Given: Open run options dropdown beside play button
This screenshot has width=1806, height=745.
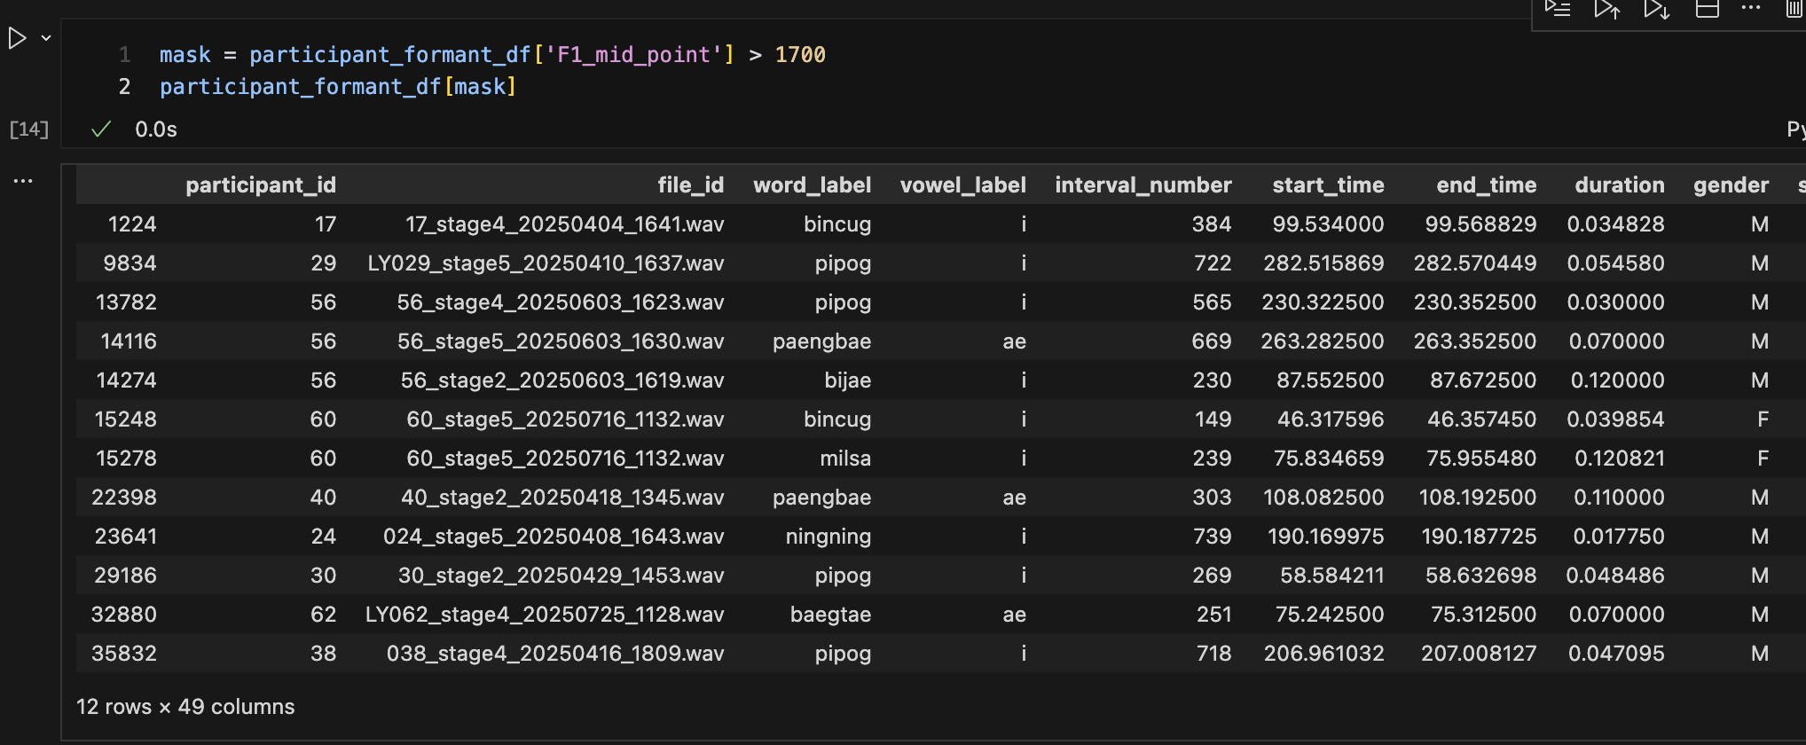Looking at the screenshot, I should (46, 38).
